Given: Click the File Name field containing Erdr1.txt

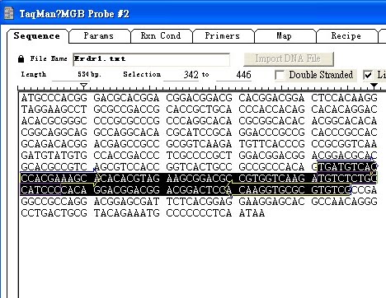Looking at the screenshot, I should [x=151, y=59].
